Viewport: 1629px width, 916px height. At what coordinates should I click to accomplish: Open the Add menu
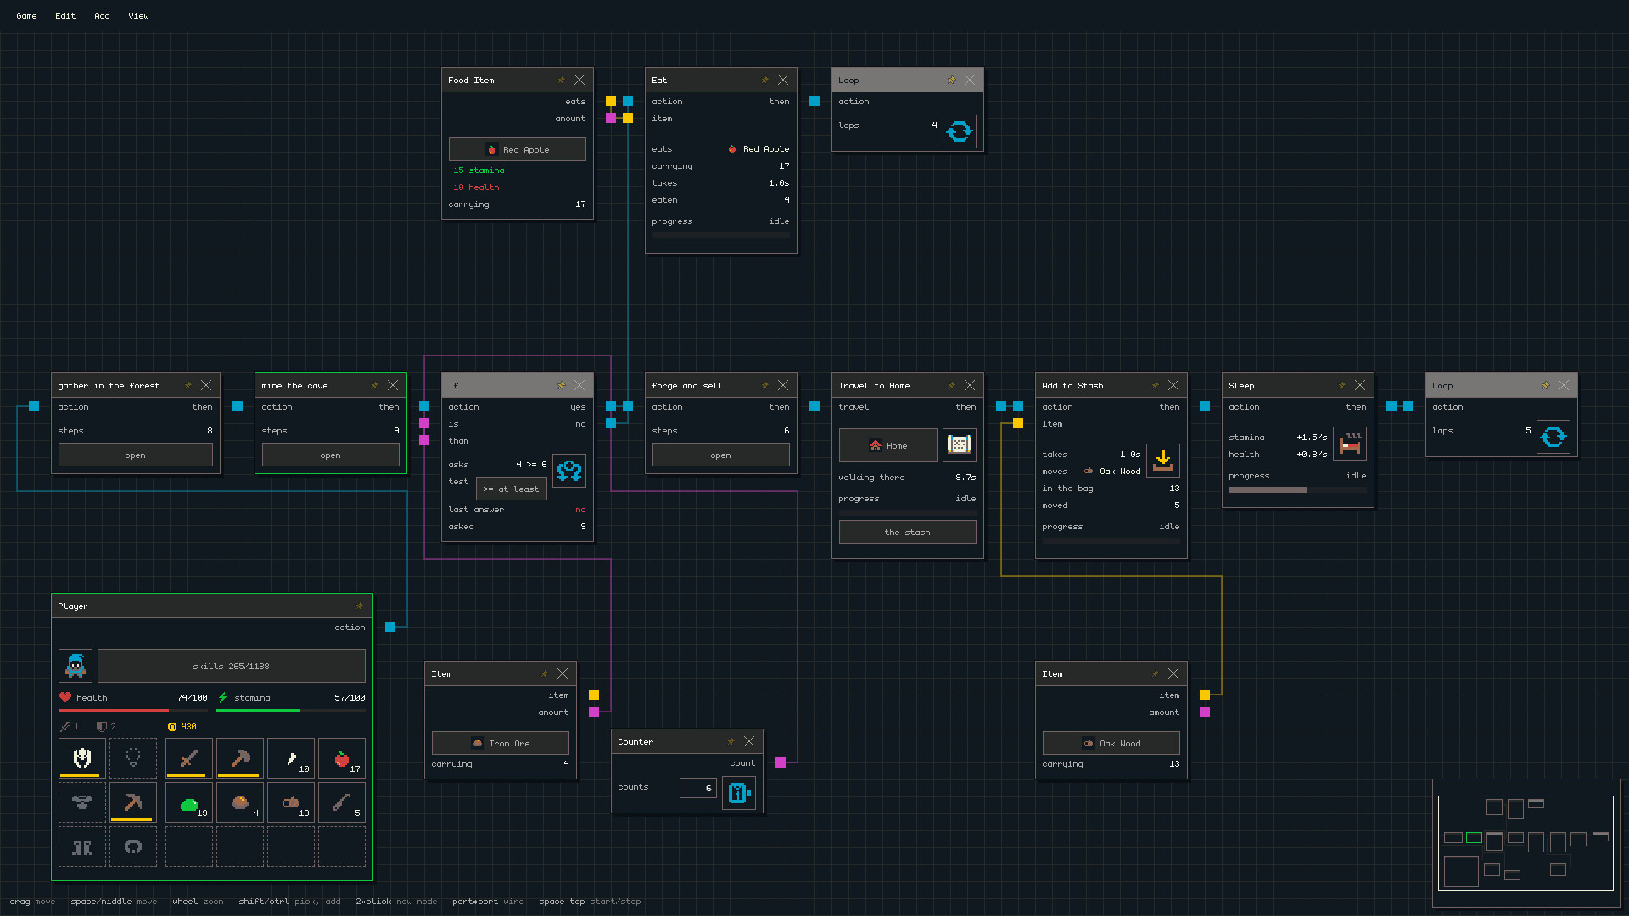click(102, 15)
